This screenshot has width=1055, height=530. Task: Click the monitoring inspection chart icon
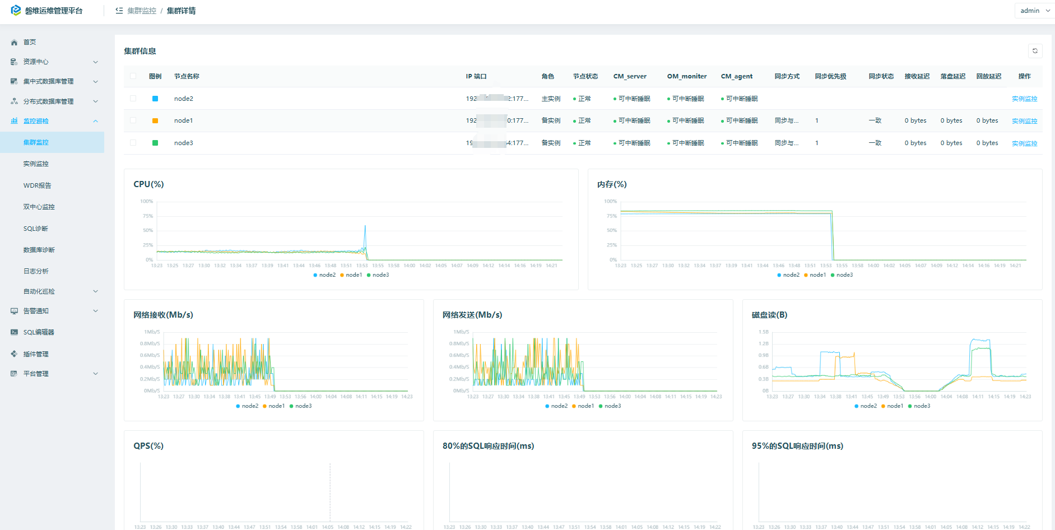[x=14, y=121]
